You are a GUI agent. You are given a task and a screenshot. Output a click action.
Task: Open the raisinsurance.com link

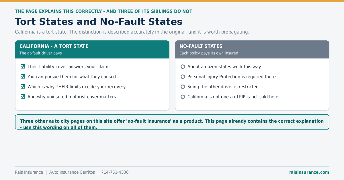pyautogui.click(x=309, y=172)
